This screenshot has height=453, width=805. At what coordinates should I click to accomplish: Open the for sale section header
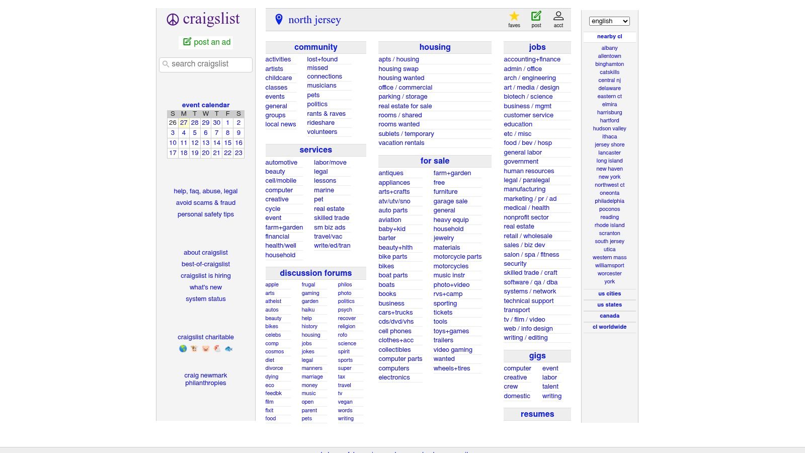coord(435,161)
